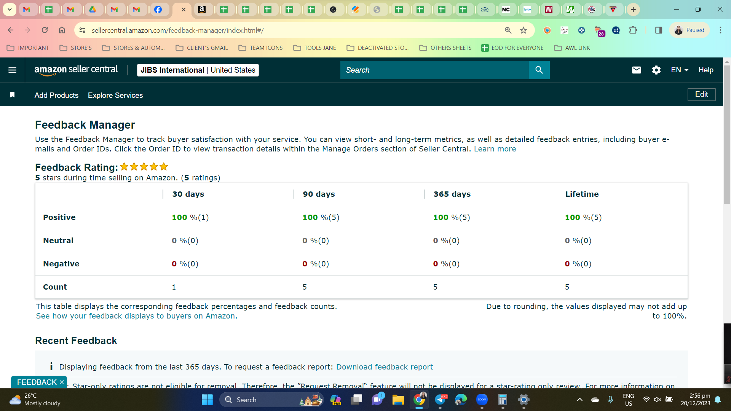Bookmark this page with the star
Image resolution: width=731 pixels, height=411 pixels.
524,30
